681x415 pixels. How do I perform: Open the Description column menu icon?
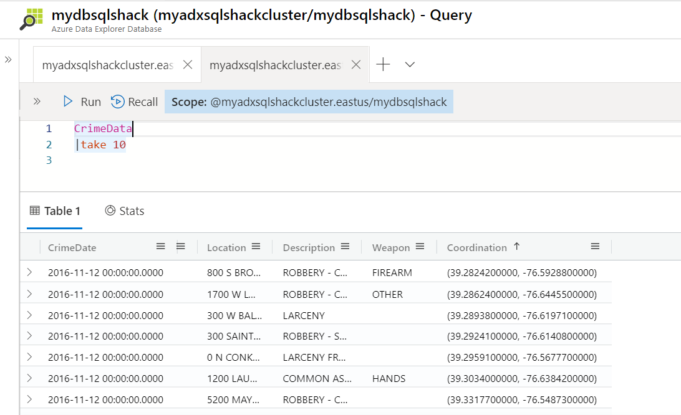tap(345, 247)
